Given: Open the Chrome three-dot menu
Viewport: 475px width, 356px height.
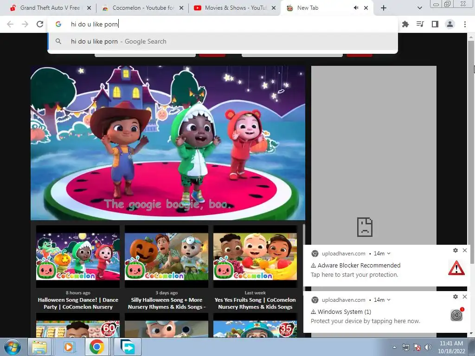Looking at the screenshot, I should coord(465,24).
